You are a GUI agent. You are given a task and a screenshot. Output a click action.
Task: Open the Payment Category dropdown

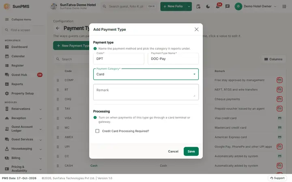(x=146, y=74)
